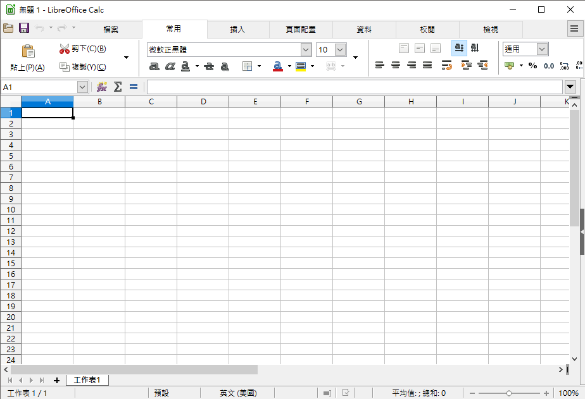
Task: Save the document with the floppy icon
Action: (24, 28)
